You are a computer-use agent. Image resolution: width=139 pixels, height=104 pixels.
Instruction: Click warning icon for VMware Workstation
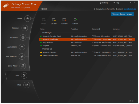[x=41, y=55]
